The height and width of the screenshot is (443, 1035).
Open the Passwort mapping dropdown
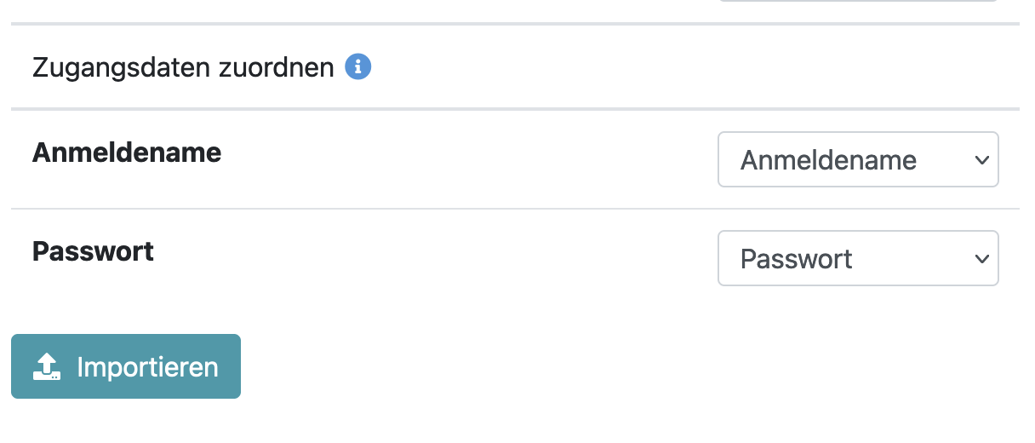click(857, 258)
